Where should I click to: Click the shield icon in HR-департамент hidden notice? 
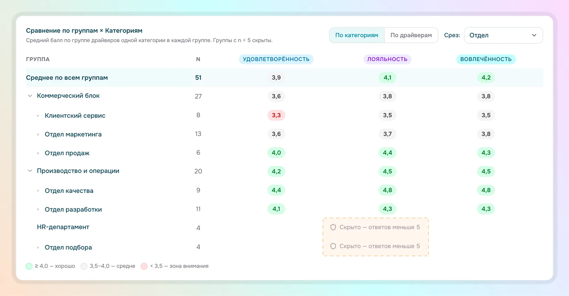(x=333, y=227)
